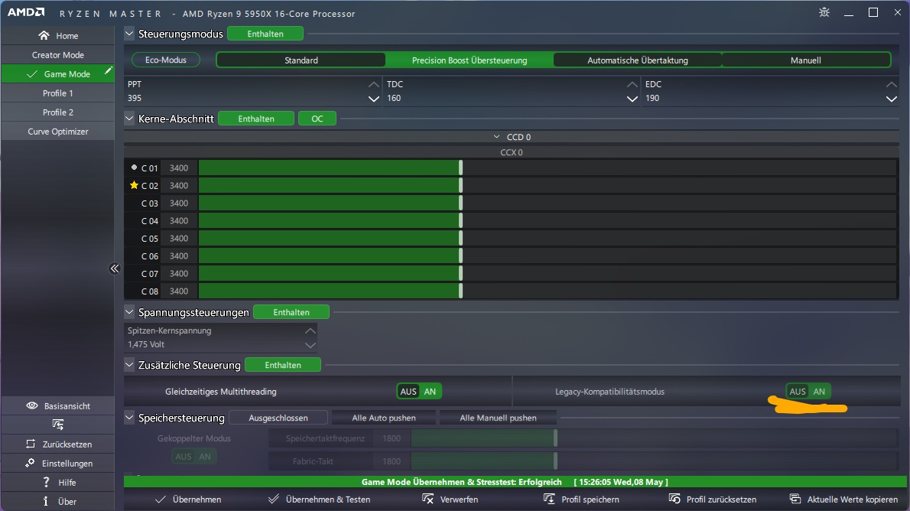The height and width of the screenshot is (511, 910).
Task: Click the Hilfe question mark icon
Action: tap(47, 482)
